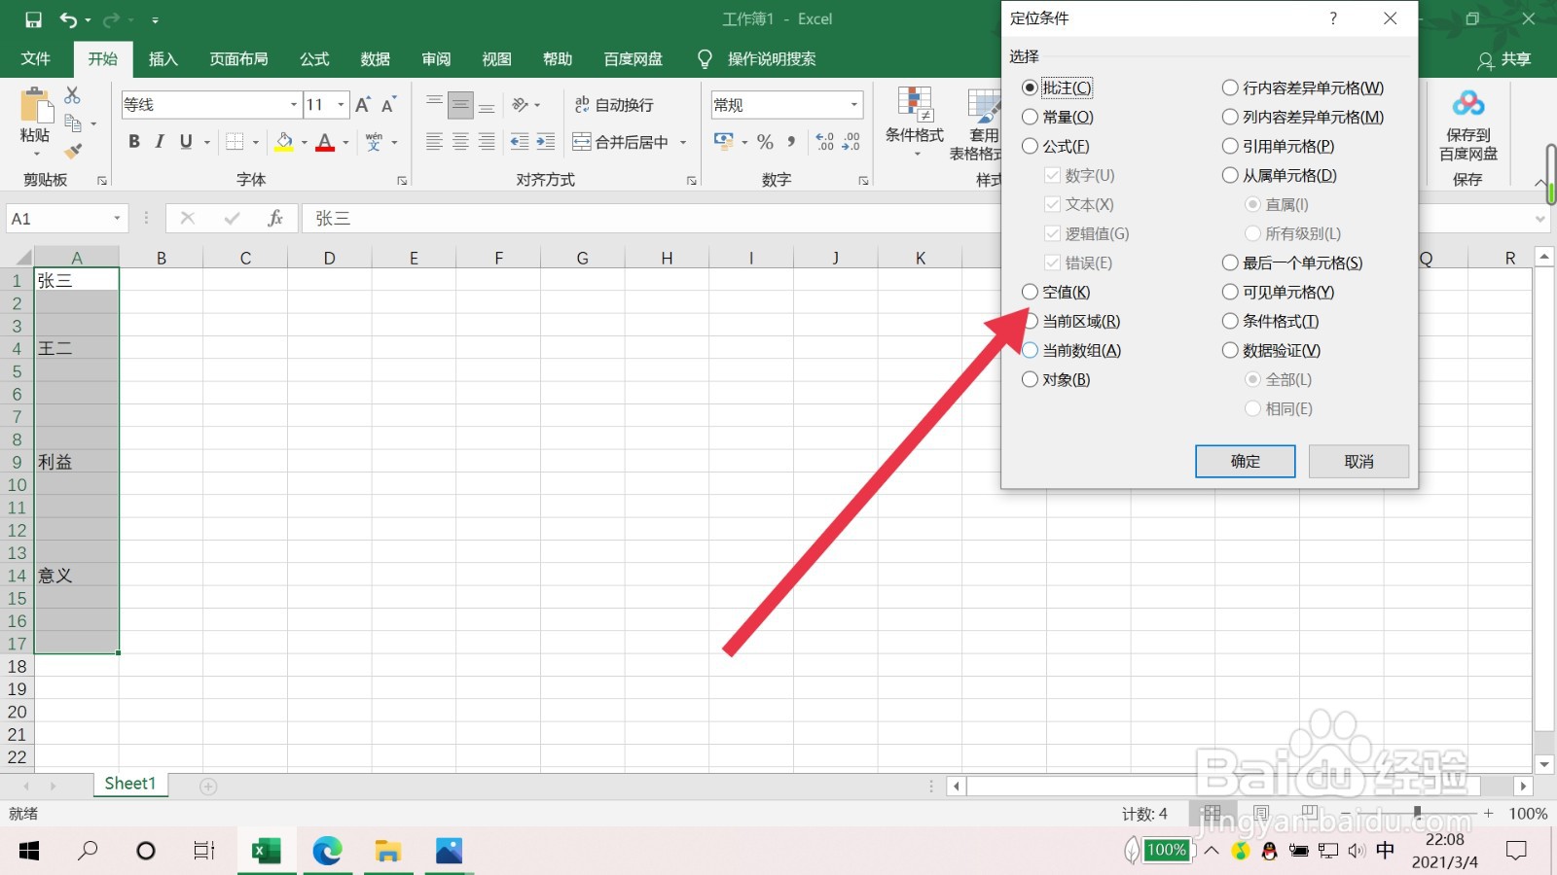Click the align text left icon
The width and height of the screenshot is (1557, 875).
434,142
